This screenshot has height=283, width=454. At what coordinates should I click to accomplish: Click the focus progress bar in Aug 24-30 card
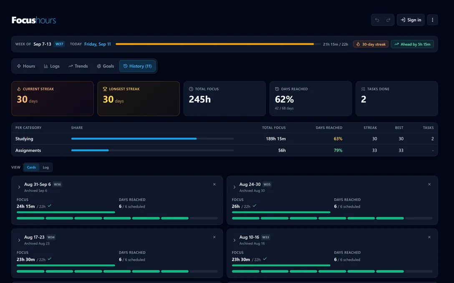281,212
